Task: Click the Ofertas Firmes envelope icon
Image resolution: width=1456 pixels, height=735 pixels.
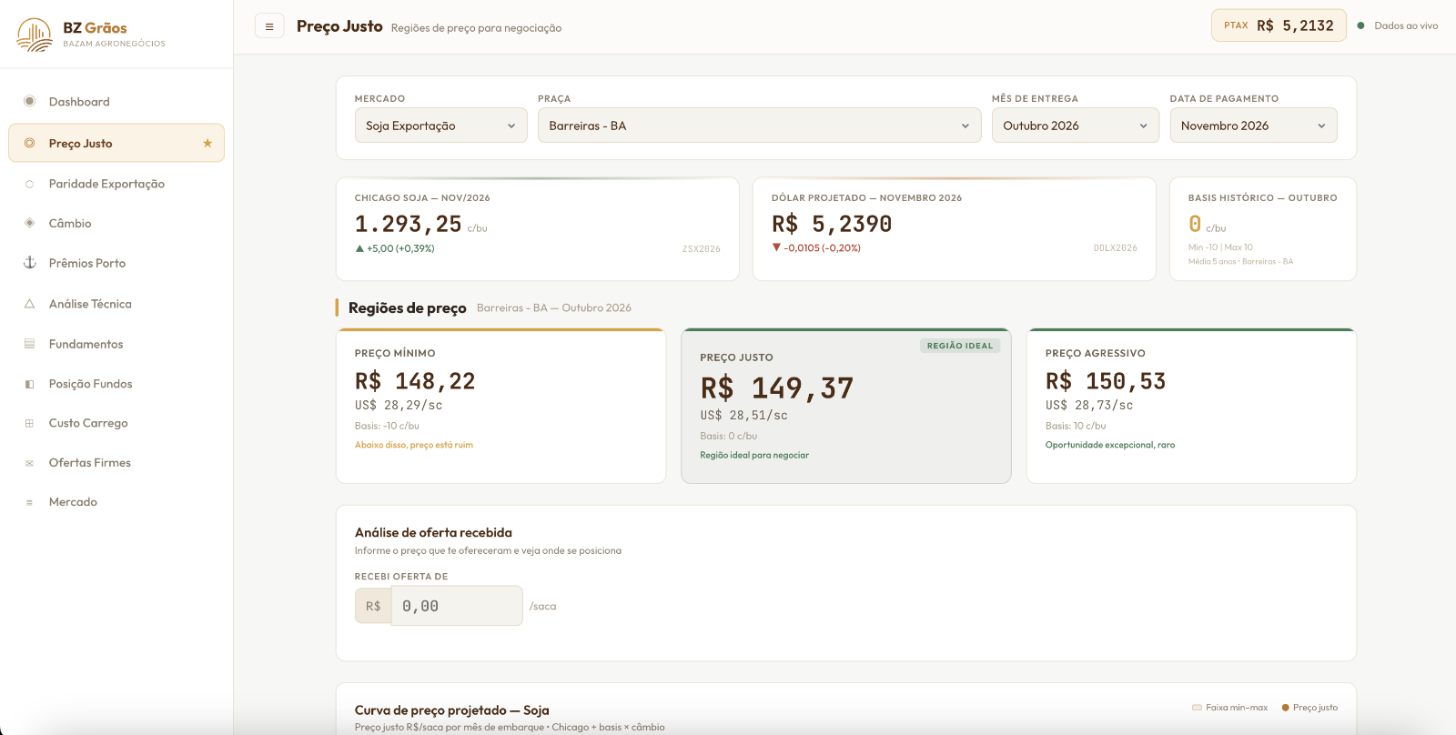Action: tap(29, 463)
